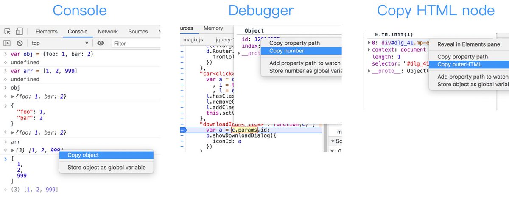Screen dimensions: 509x204
Task: Open the live expression eye icon
Action: (101, 43)
